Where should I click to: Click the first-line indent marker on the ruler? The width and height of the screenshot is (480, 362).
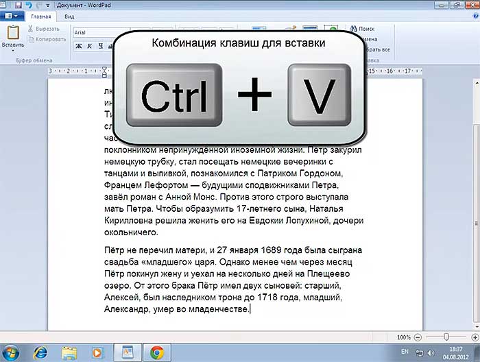pyautogui.click(x=104, y=69)
